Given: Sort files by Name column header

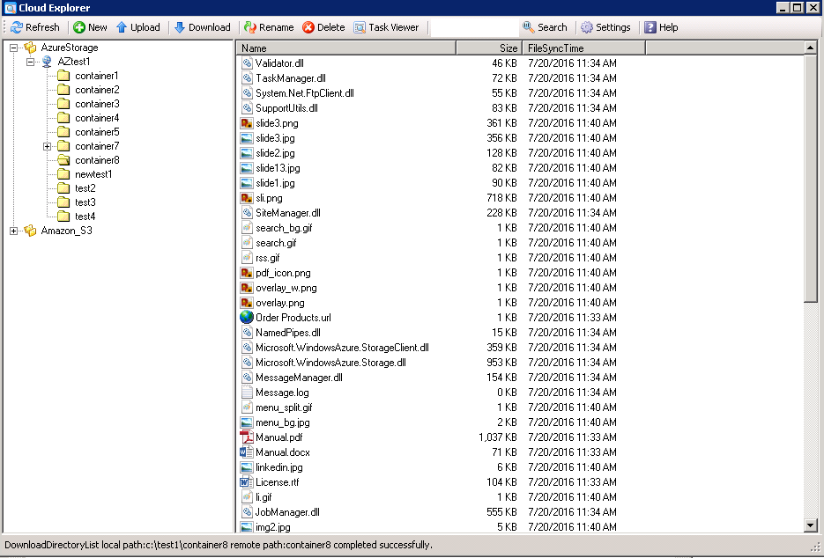Looking at the screenshot, I should coord(346,48).
